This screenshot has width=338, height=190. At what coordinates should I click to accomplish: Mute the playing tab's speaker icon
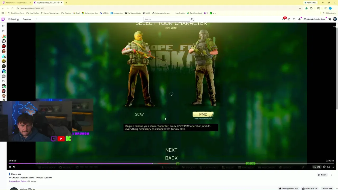coord(58,3)
